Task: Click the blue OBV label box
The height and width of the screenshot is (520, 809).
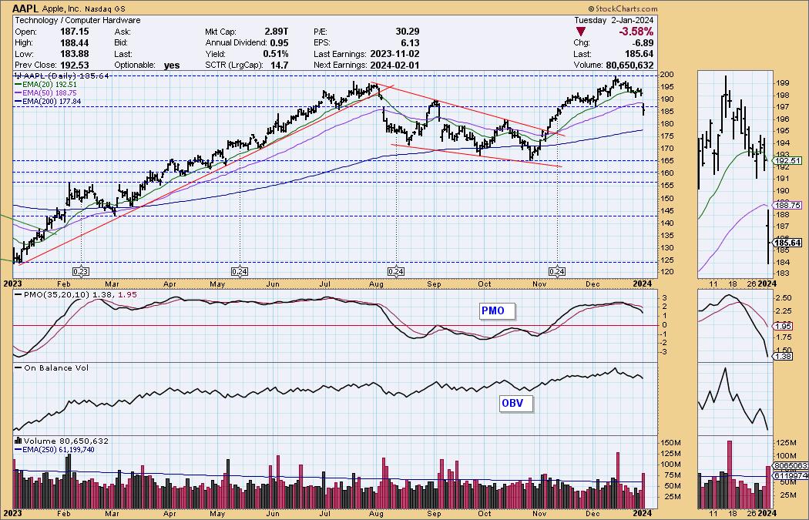Action: click(515, 404)
